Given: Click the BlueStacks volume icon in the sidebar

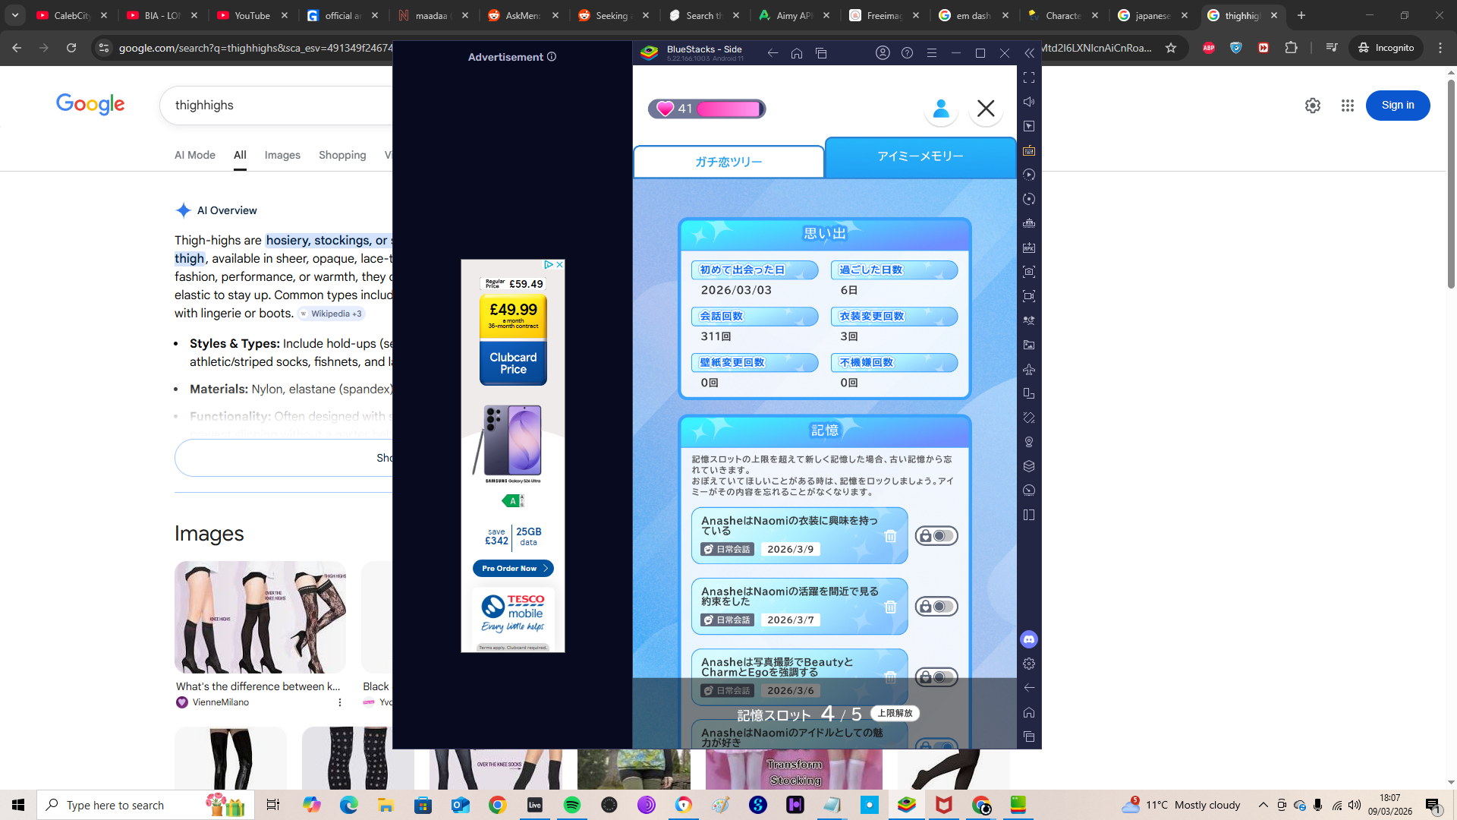Looking at the screenshot, I should [x=1029, y=102].
